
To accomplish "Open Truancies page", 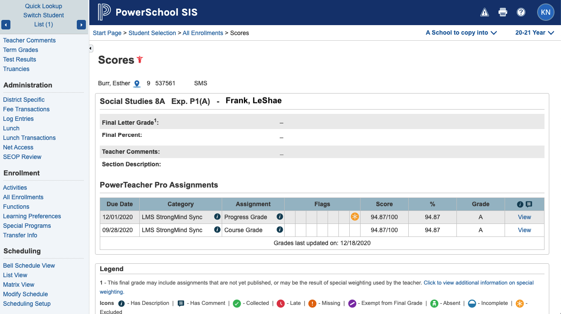I will pyautogui.click(x=16, y=69).
